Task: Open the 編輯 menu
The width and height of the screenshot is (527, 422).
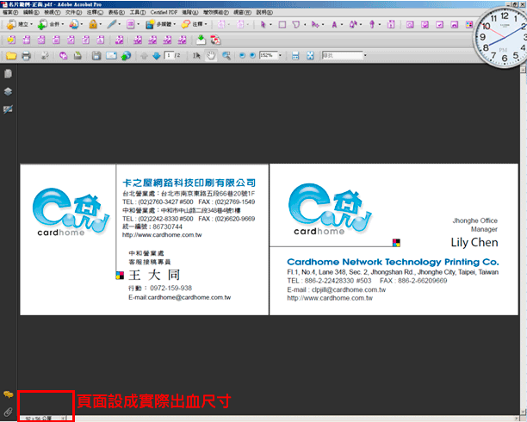Action: point(31,12)
